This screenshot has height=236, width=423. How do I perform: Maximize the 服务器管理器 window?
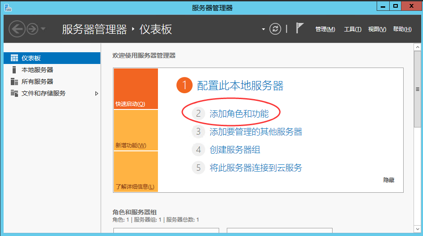(395, 6)
